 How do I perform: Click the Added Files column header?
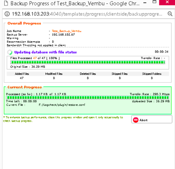[22, 74]
